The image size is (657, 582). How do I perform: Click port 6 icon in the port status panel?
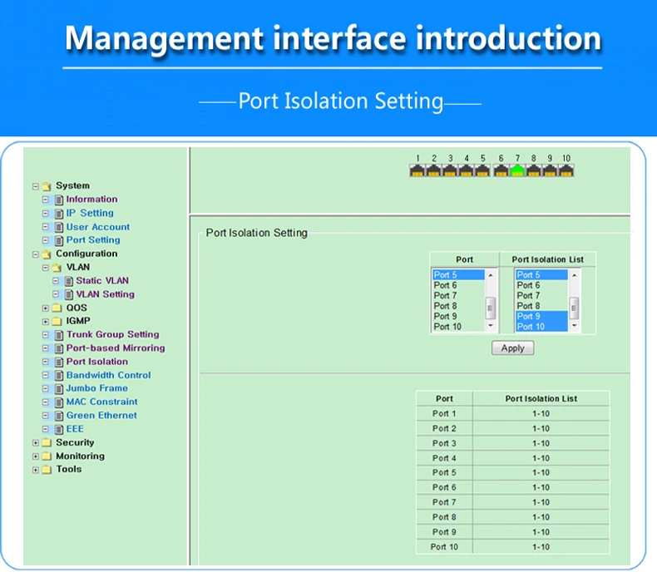(501, 170)
